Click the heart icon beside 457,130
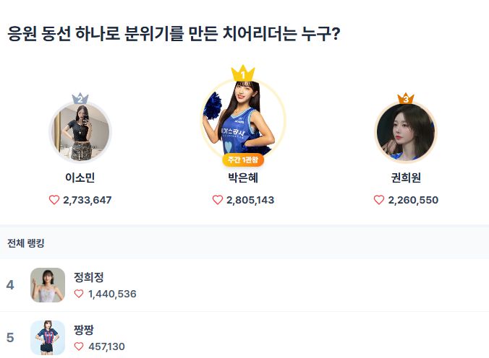 coord(80,346)
